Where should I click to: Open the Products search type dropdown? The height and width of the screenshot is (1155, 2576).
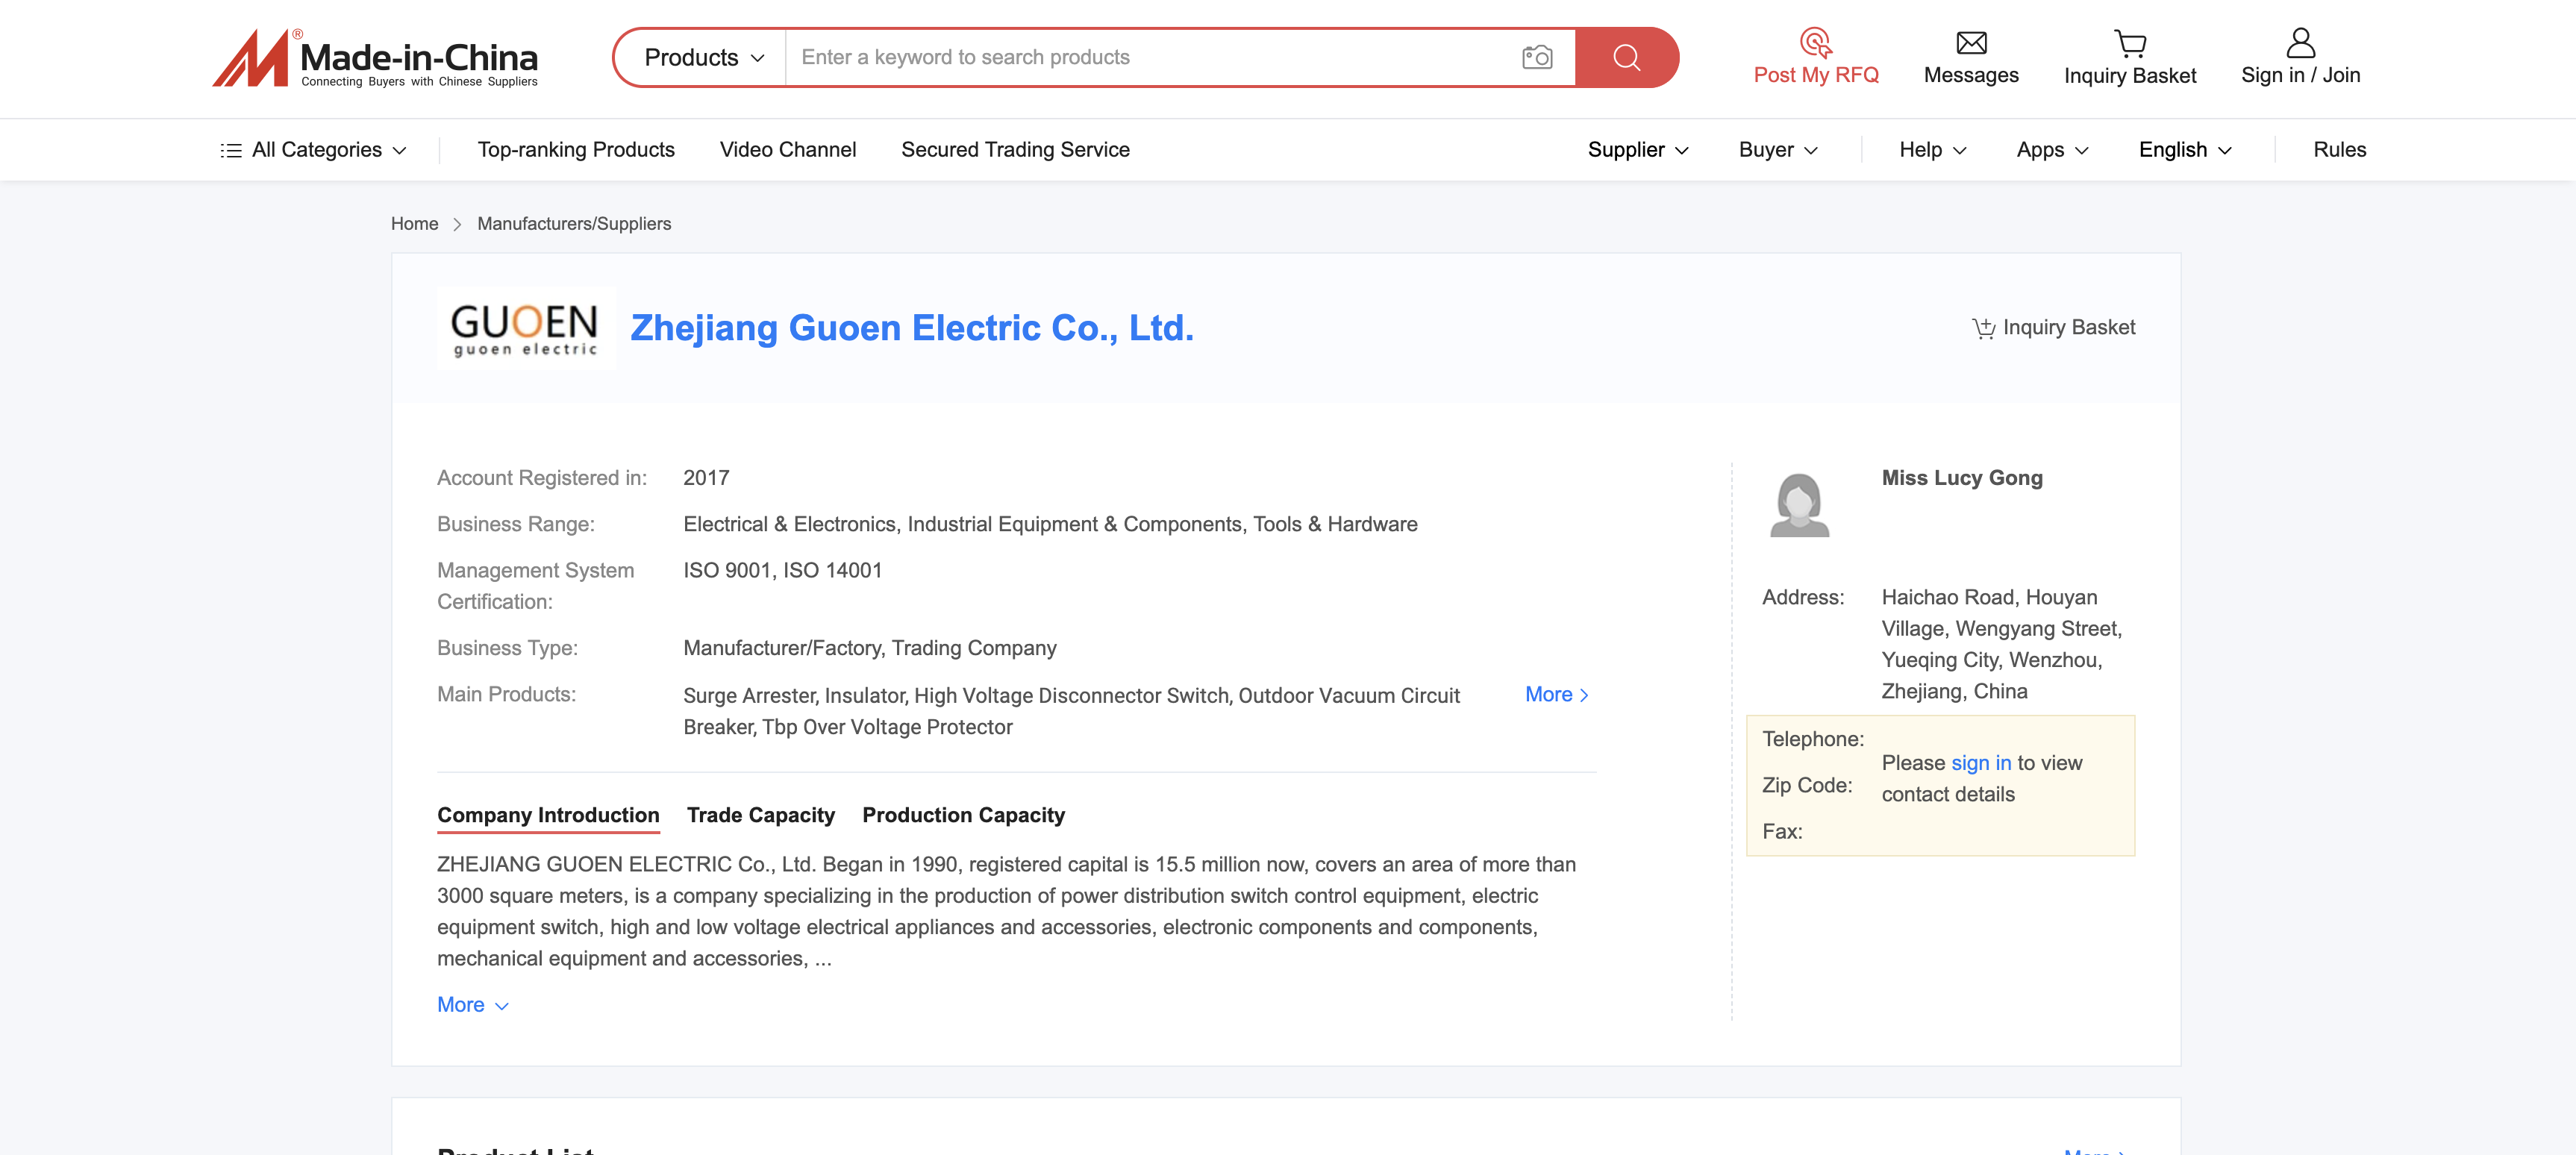pos(704,57)
